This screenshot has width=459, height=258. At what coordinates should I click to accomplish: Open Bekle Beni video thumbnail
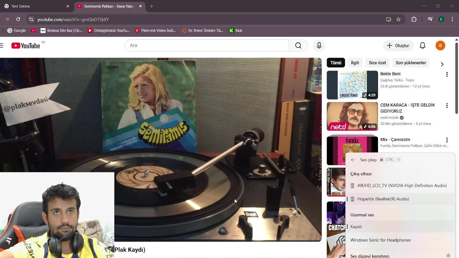pyautogui.click(x=352, y=85)
